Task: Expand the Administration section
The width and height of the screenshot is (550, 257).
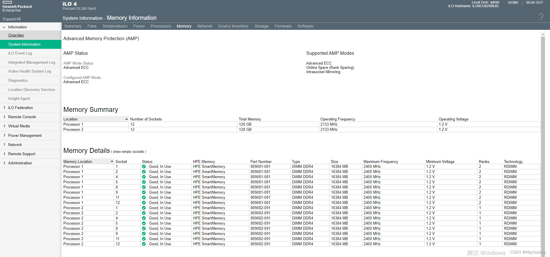Action: (x=4, y=163)
